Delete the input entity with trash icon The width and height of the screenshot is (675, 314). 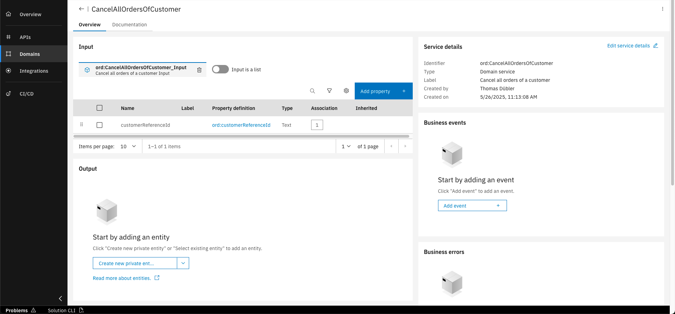click(x=199, y=70)
